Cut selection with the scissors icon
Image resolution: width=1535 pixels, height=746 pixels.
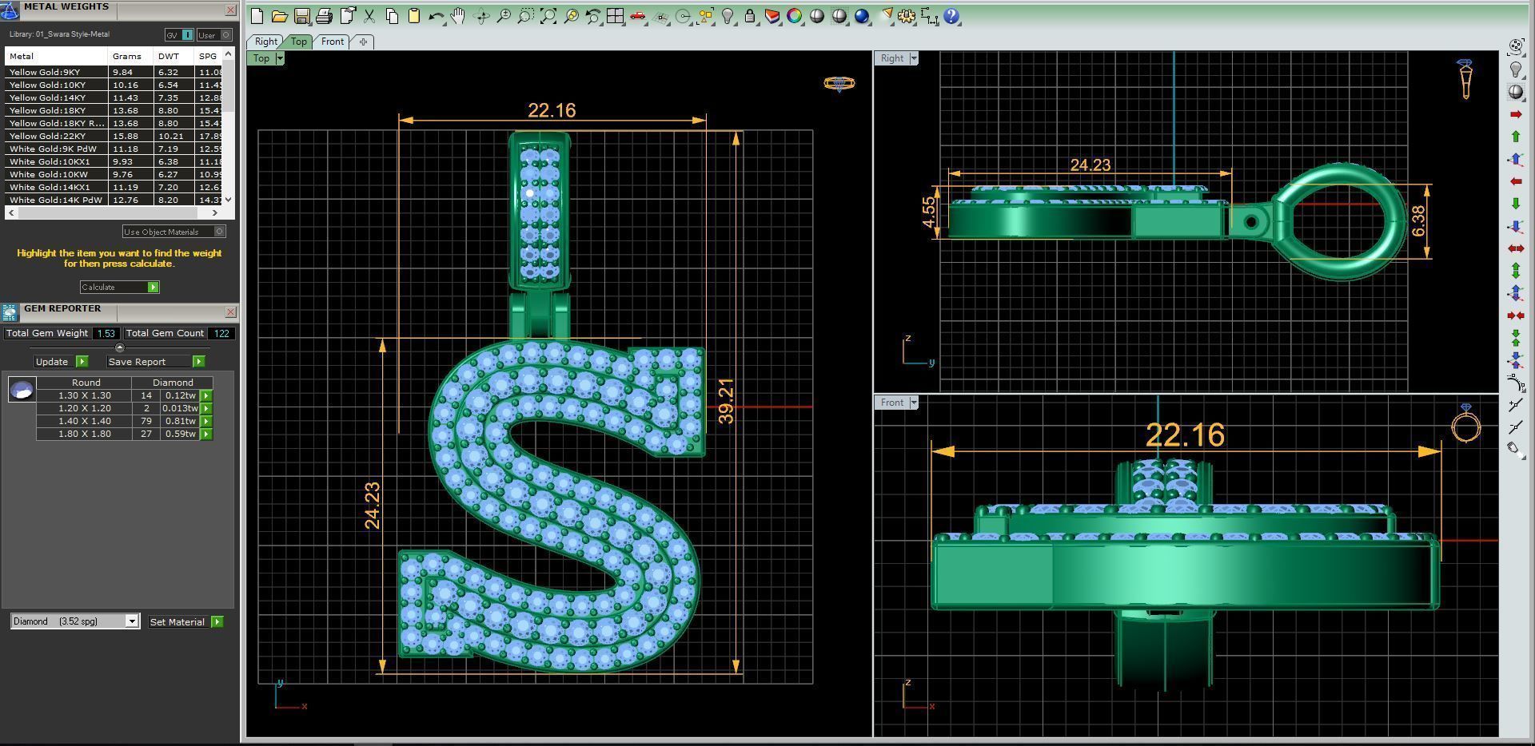[x=369, y=16]
